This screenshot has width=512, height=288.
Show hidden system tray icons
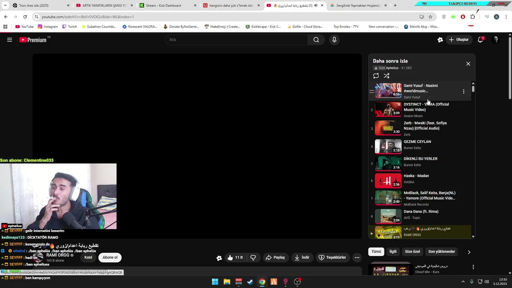pos(463,282)
